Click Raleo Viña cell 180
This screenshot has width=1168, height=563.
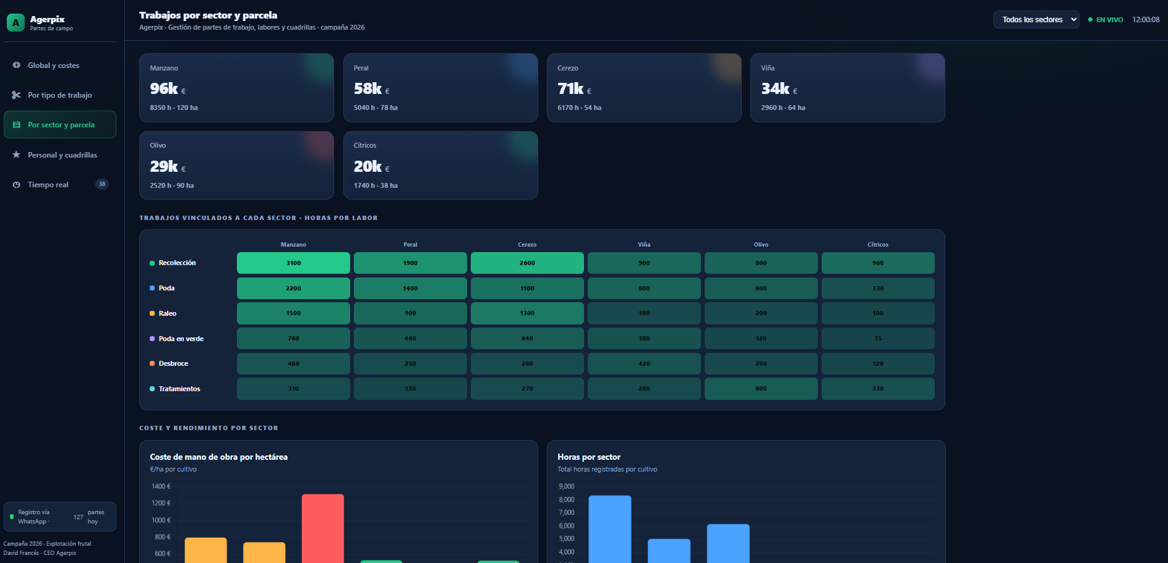click(644, 313)
